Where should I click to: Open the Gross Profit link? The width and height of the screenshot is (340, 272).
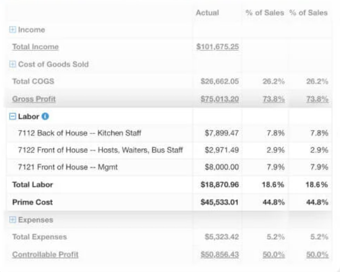tap(34, 99)
